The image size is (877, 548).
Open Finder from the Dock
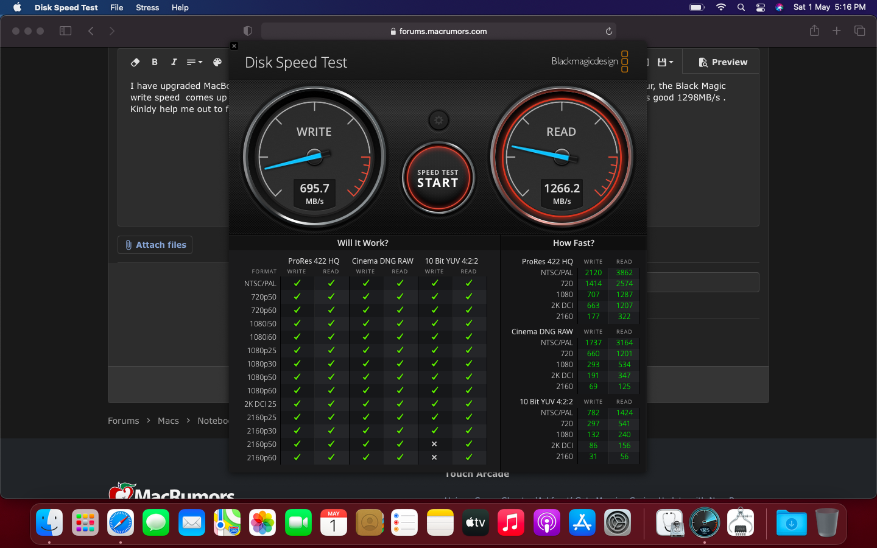point(49,522)
